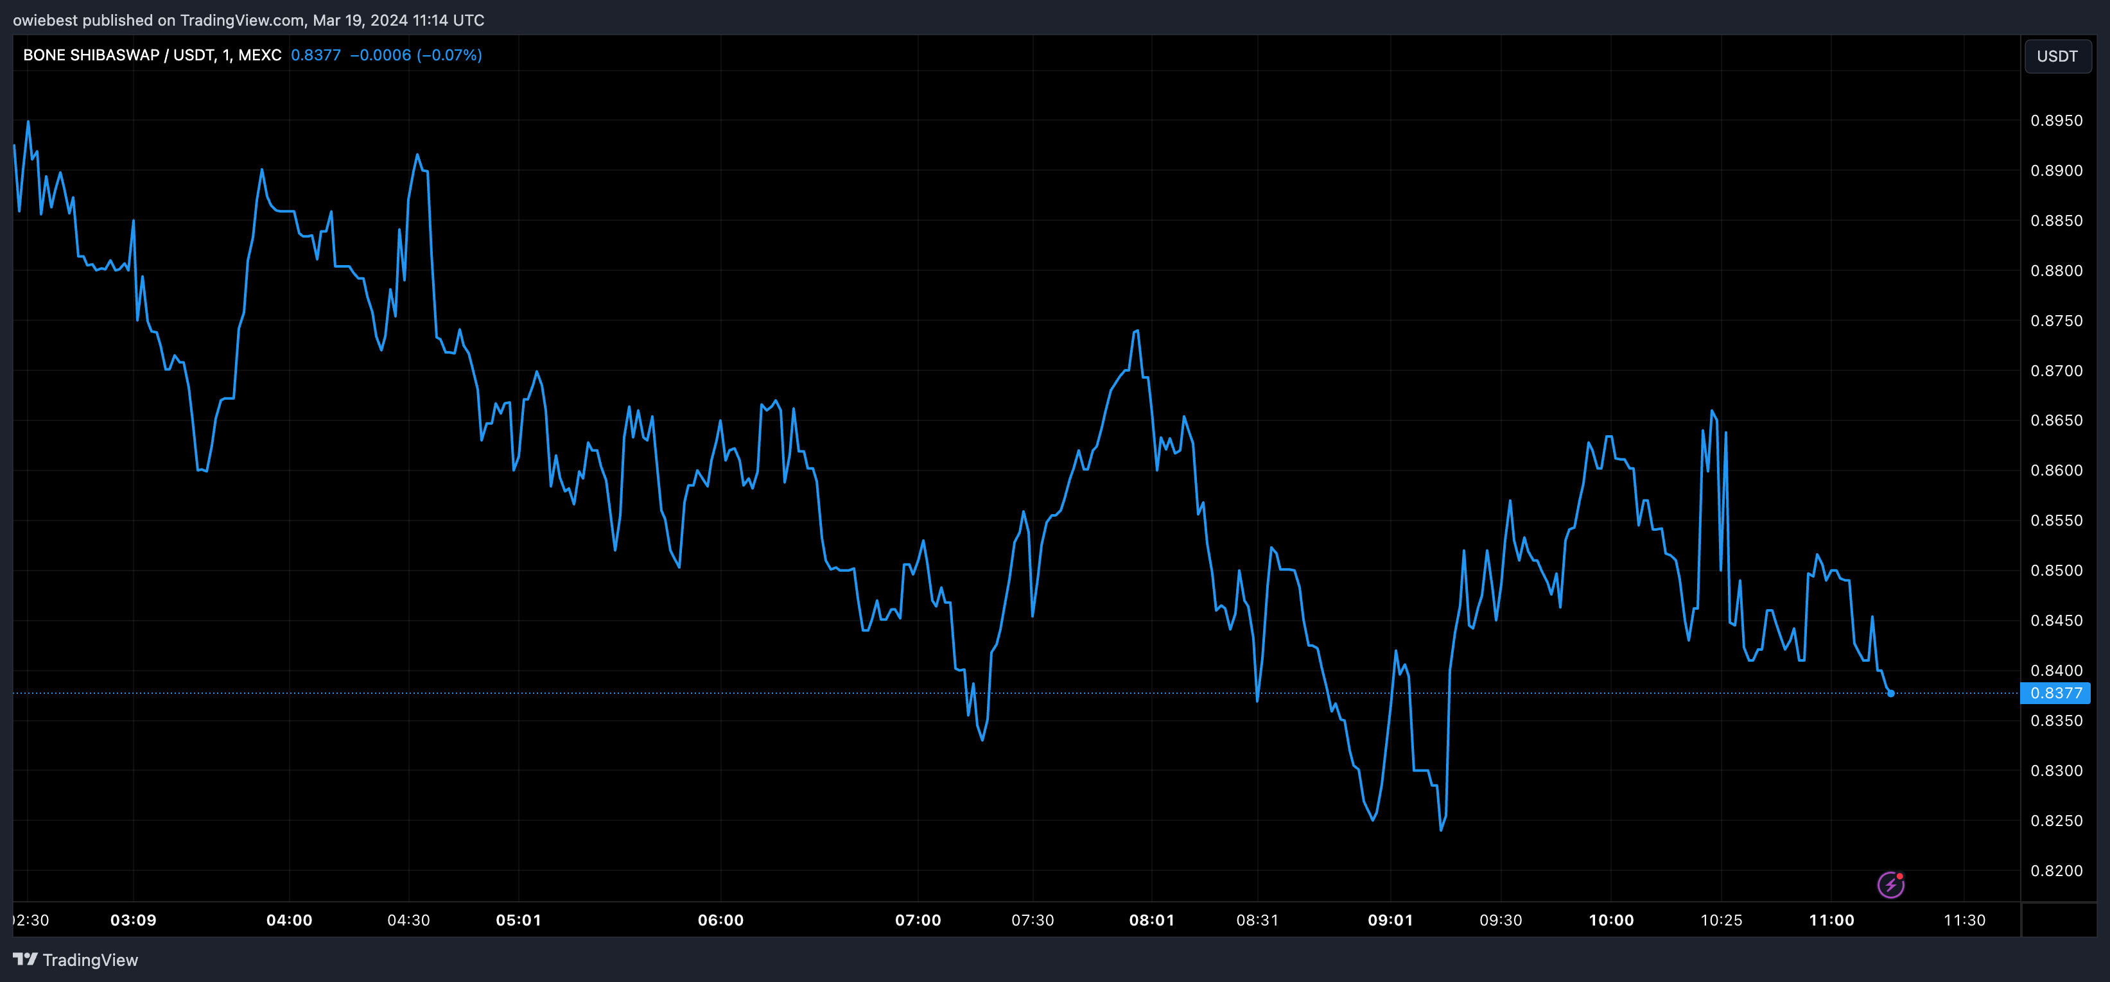The height and width of the screenshot is (982, 2110).
Task: Click the 0.8750 price axis label
Action: tap(2056, 320)
